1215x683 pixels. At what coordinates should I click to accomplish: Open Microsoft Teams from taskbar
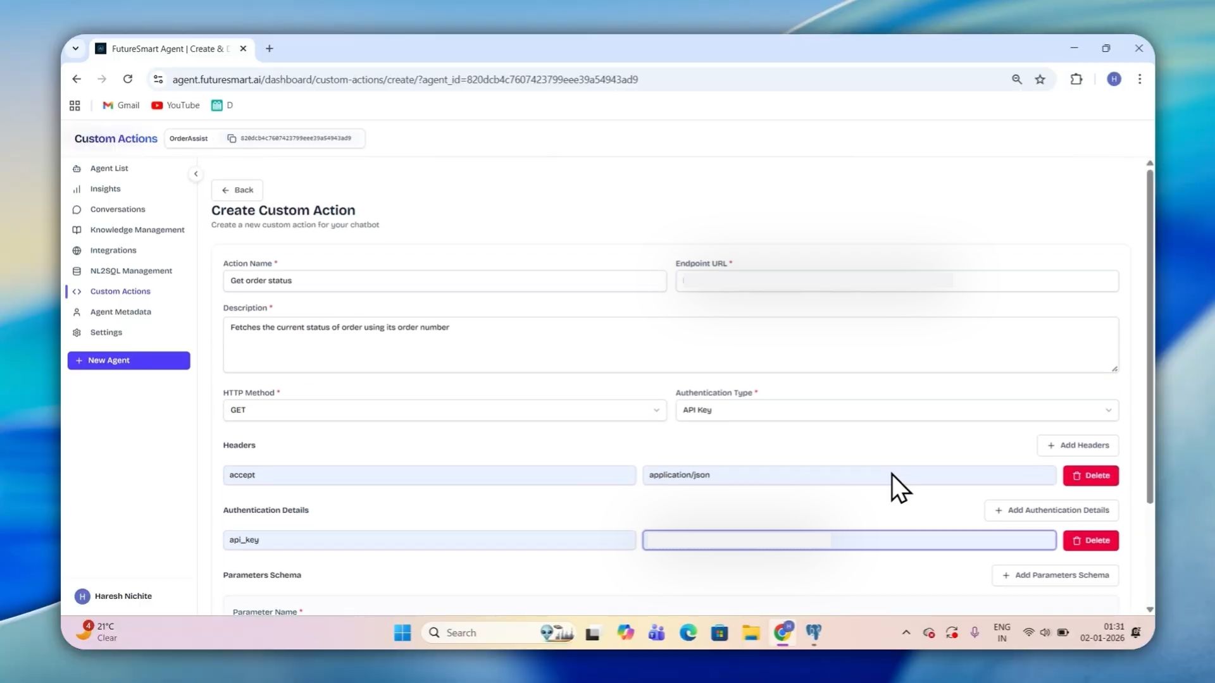(x=656, y=632)
